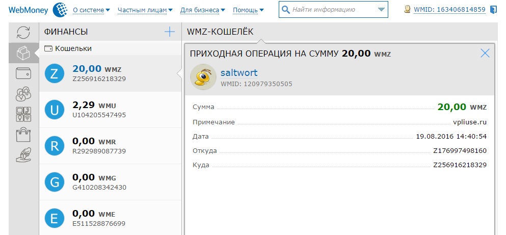Open the wallet sidebar icon
The width and height of the screenshot is (506, 235).
click(23, 73)
